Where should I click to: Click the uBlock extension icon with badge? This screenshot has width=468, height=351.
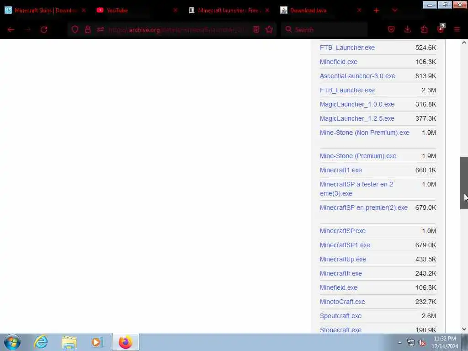(441, 29)
